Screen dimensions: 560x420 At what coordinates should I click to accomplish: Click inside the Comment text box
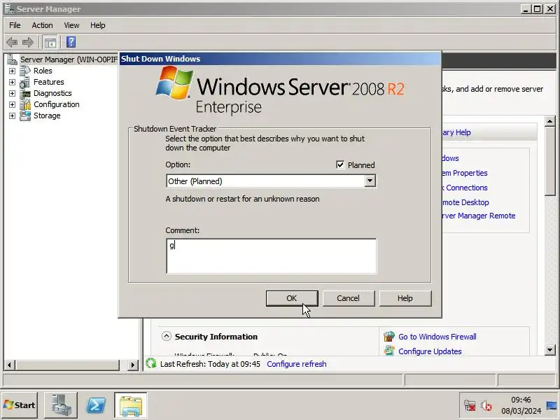pos(271,256)
